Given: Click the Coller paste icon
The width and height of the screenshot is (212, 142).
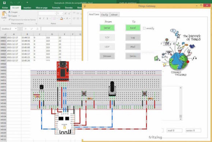Looking at the screenshot, I should click(4, 14).
